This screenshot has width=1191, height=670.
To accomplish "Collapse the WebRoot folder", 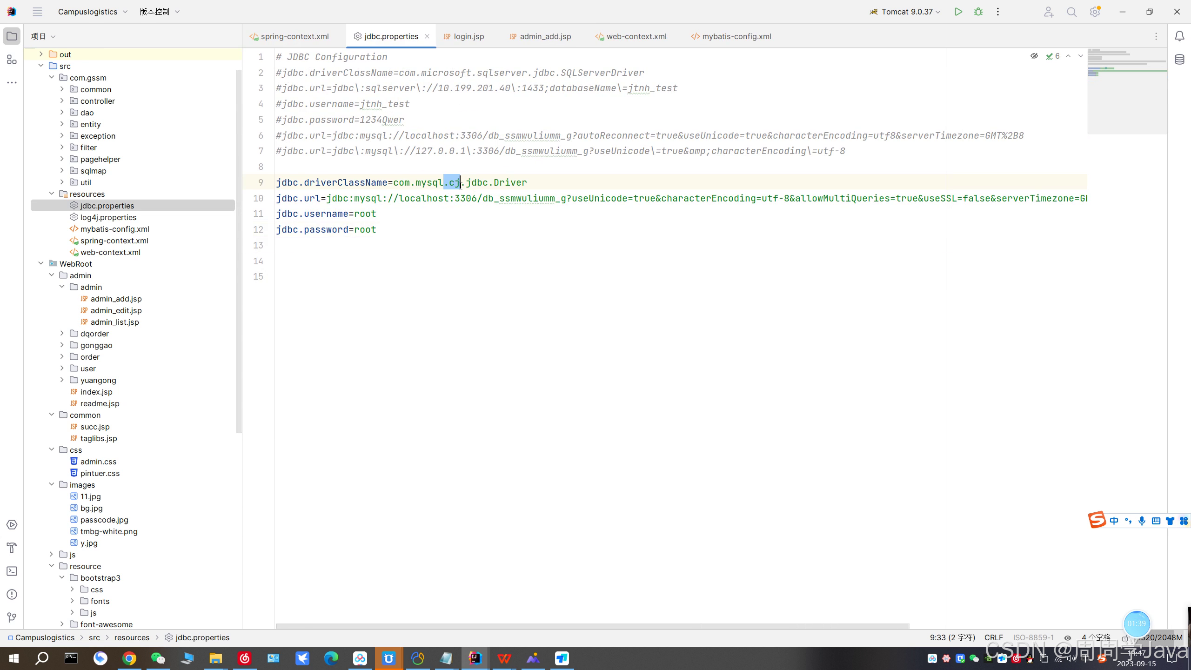I will click(41, 264).
